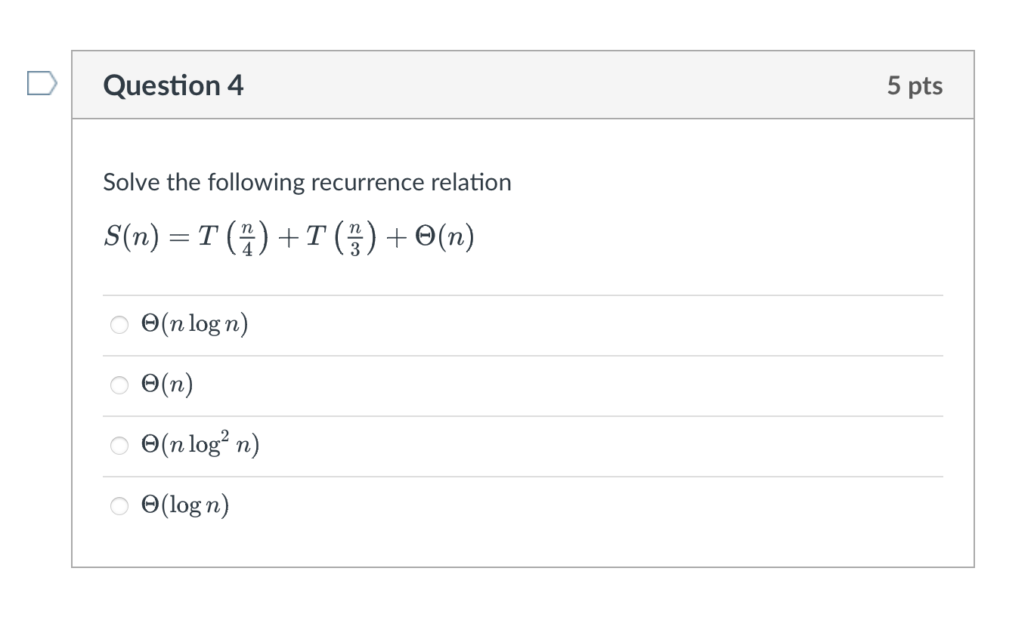The image size is (1034, 630).
Task: Click the Θ(log n) answer text label
Action: (186, 505)
